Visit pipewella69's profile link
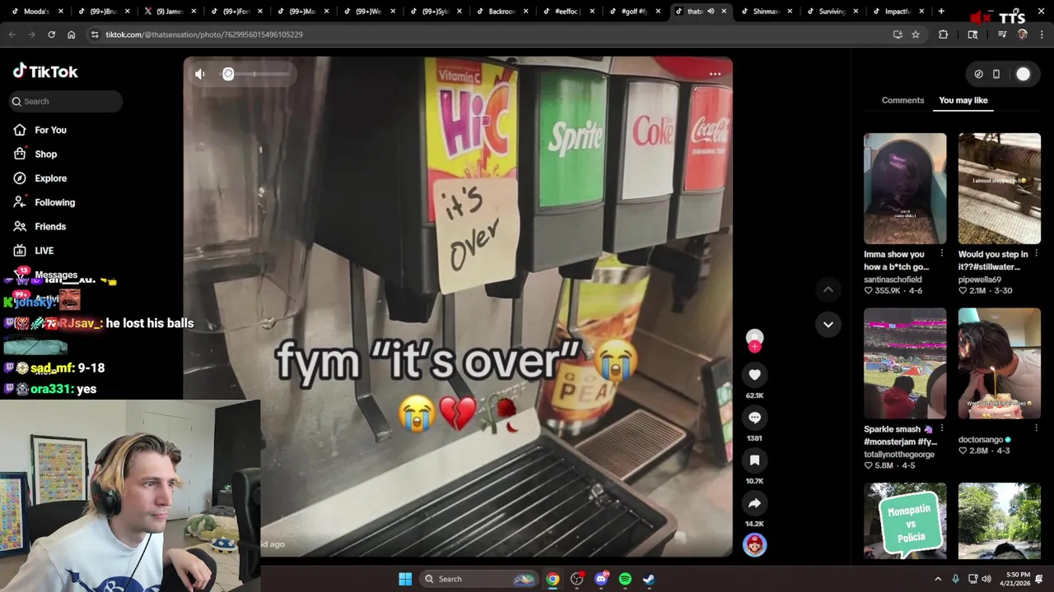Screen dimensions: 1054x592 coord(980,280)
